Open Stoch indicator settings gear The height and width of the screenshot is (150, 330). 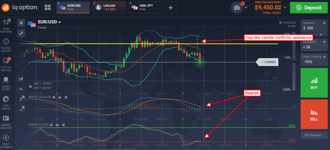click(51, 125)
